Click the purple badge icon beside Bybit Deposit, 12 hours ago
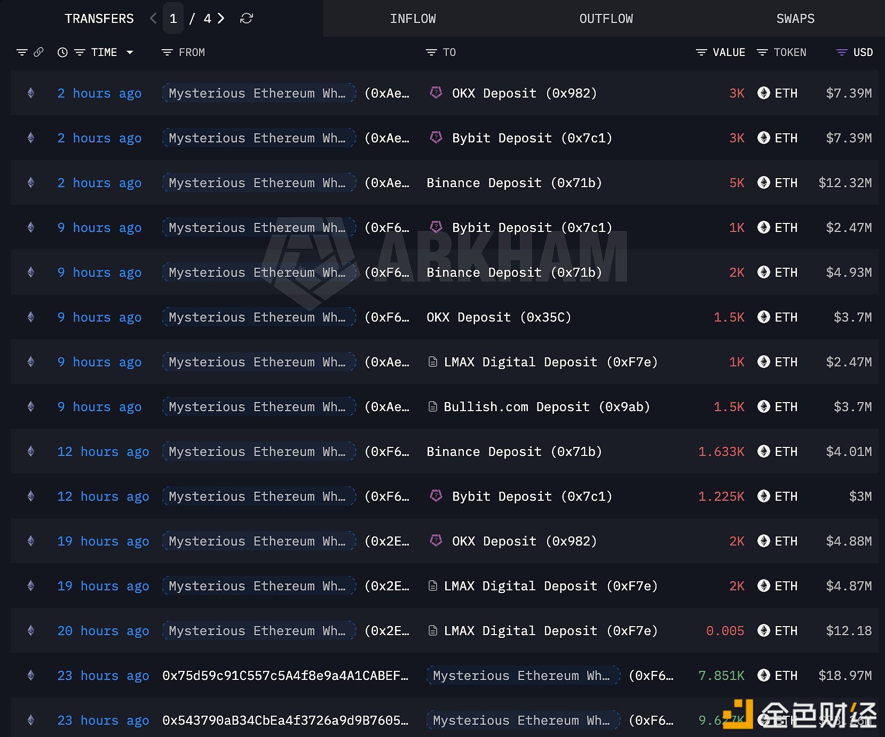 click(x=436, y=496)
